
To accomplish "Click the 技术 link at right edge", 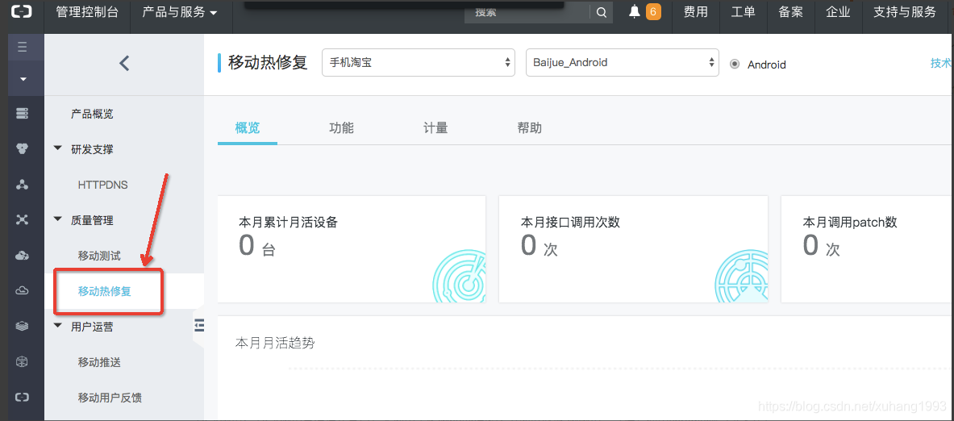I will (941, 63).
